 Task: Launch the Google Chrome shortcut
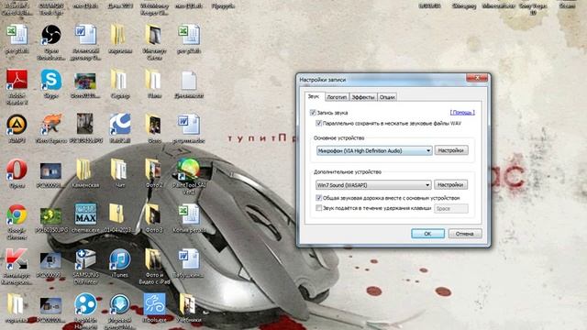coord(17,214)
